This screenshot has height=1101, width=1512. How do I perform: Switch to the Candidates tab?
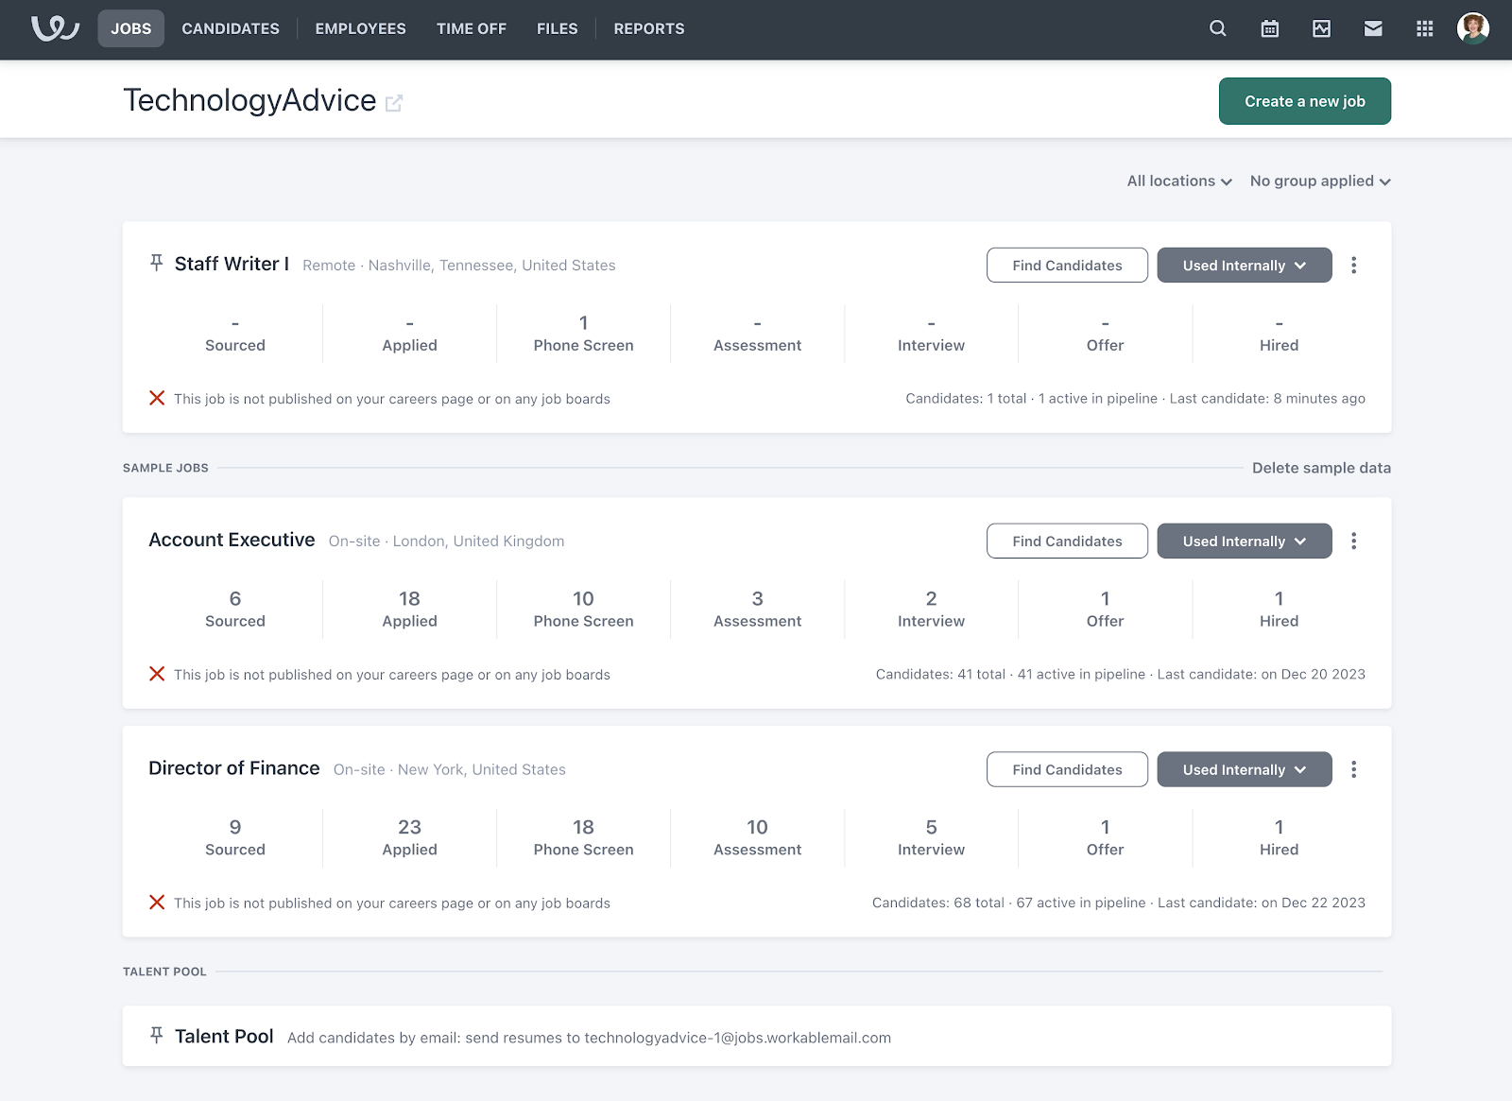pos(231,28)
